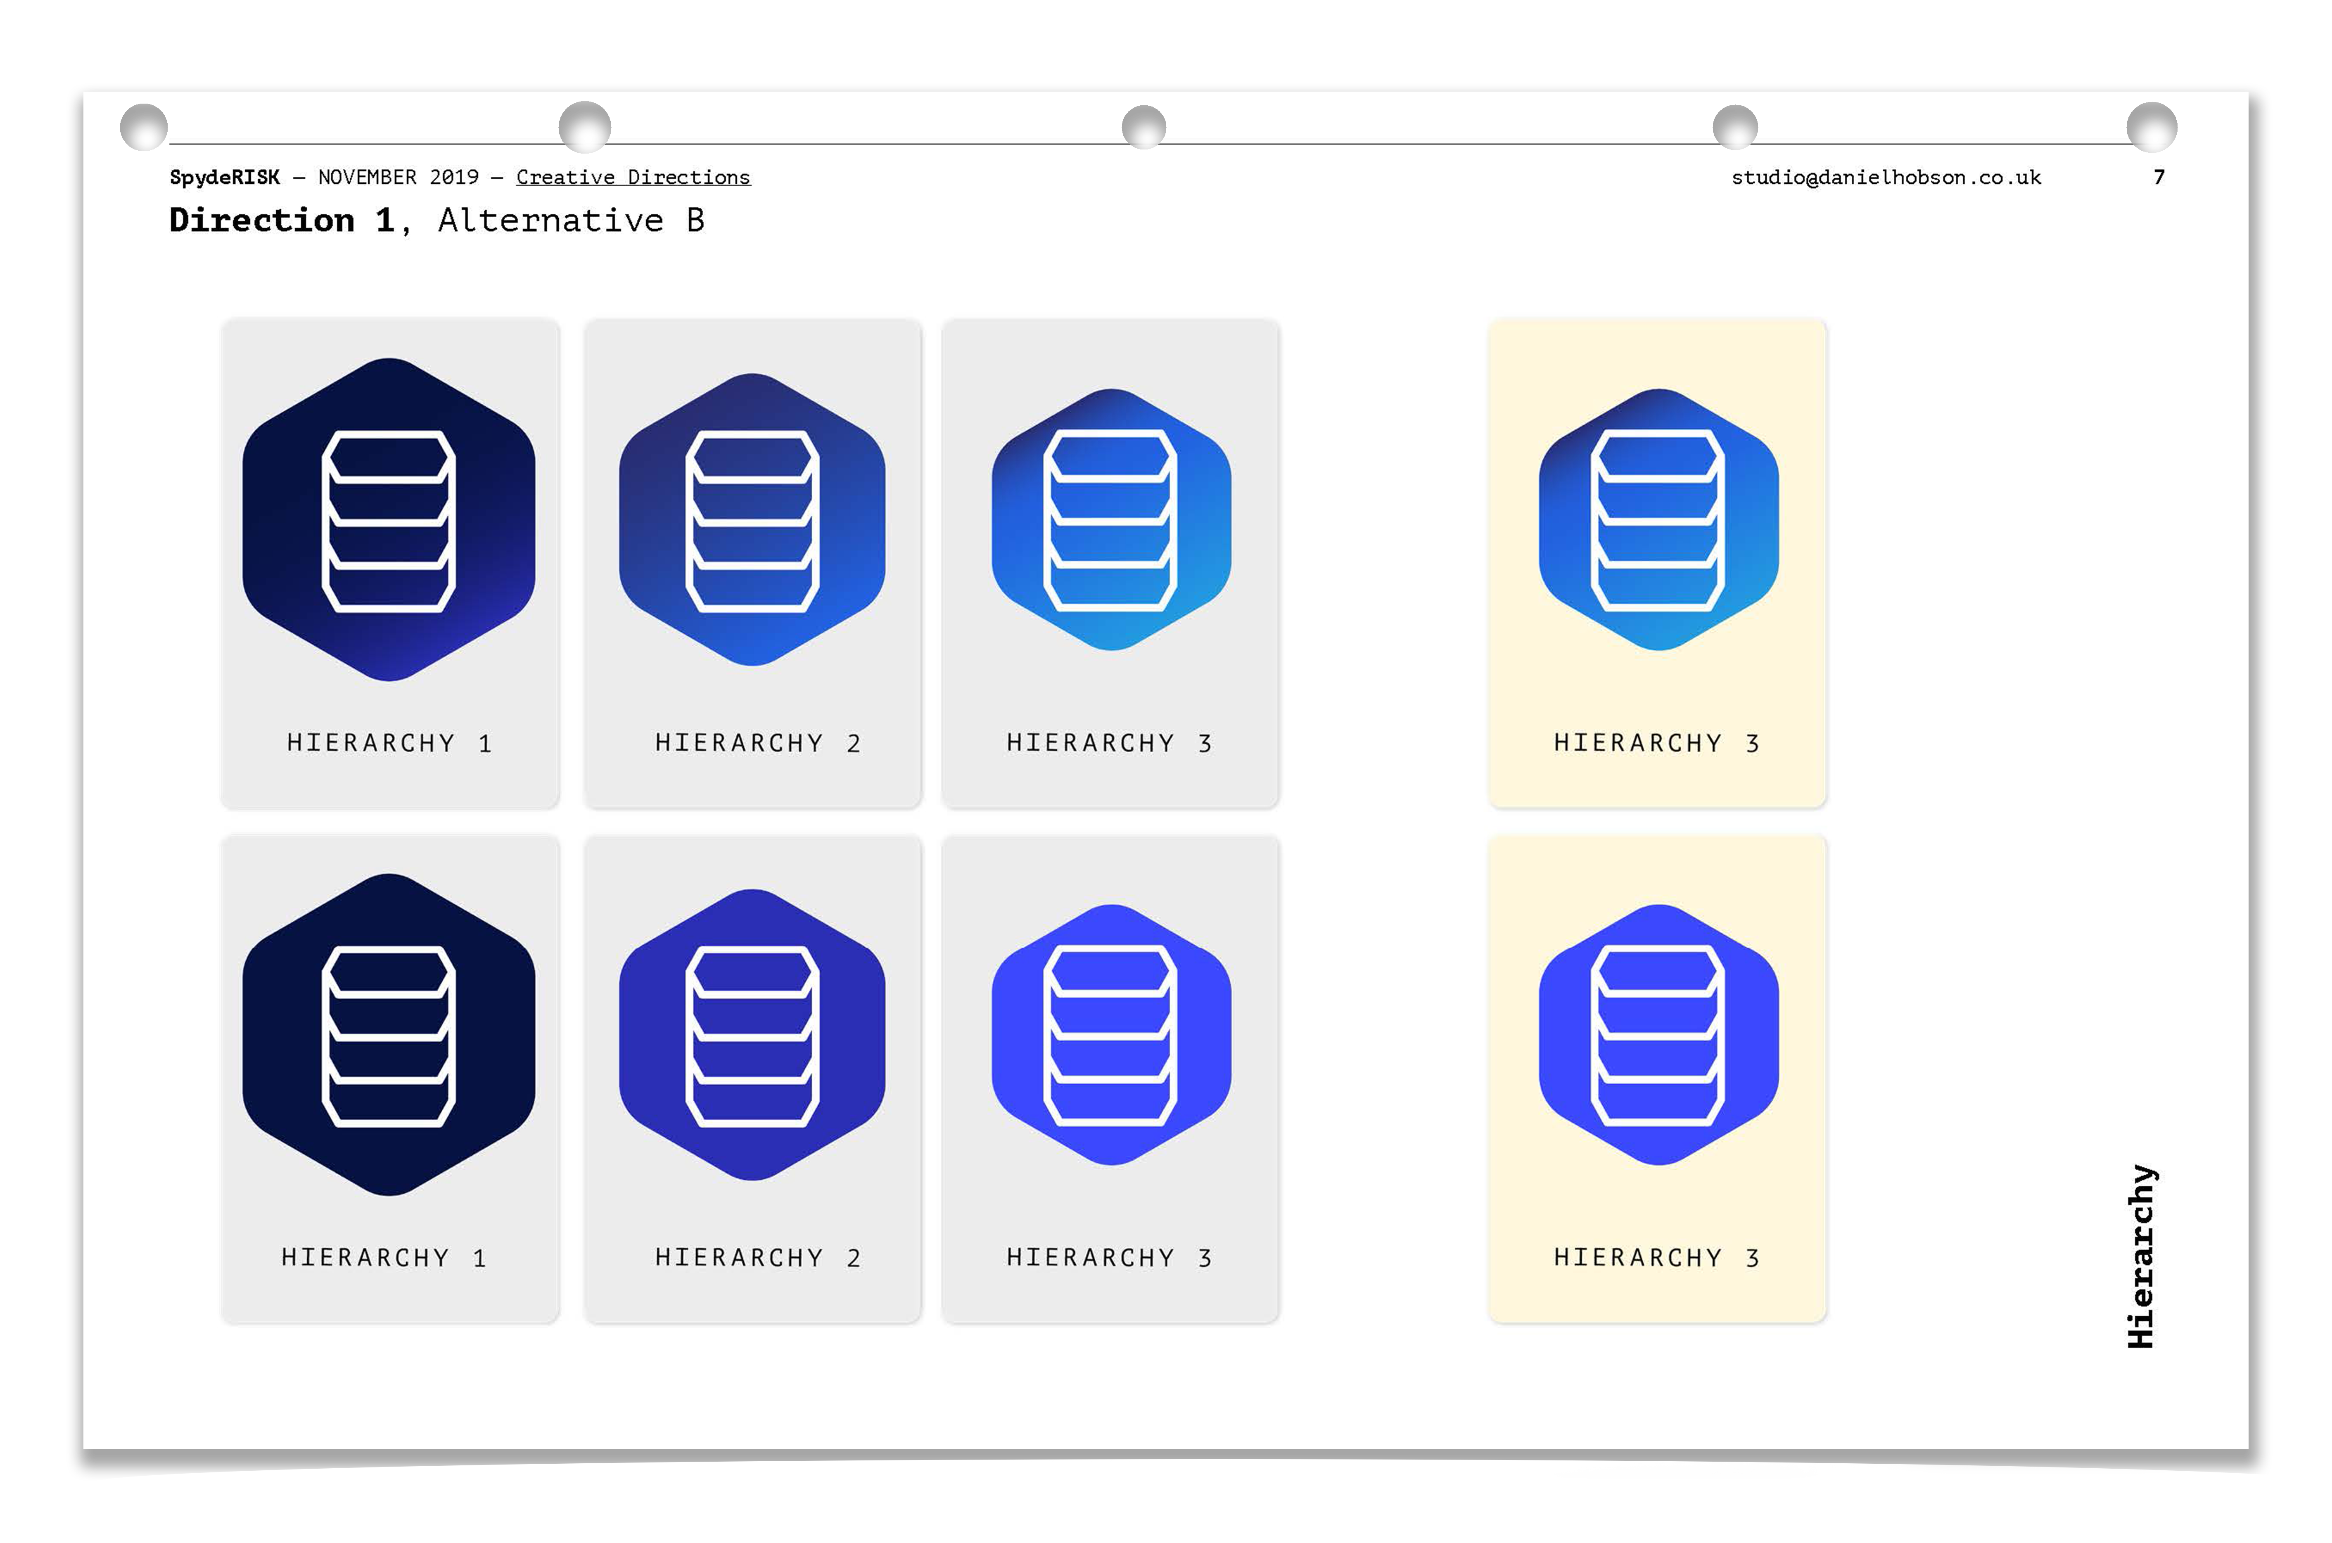
Task: Click the top-row gradient Hierarchy 2 hexagon icon
Action: 752,519
